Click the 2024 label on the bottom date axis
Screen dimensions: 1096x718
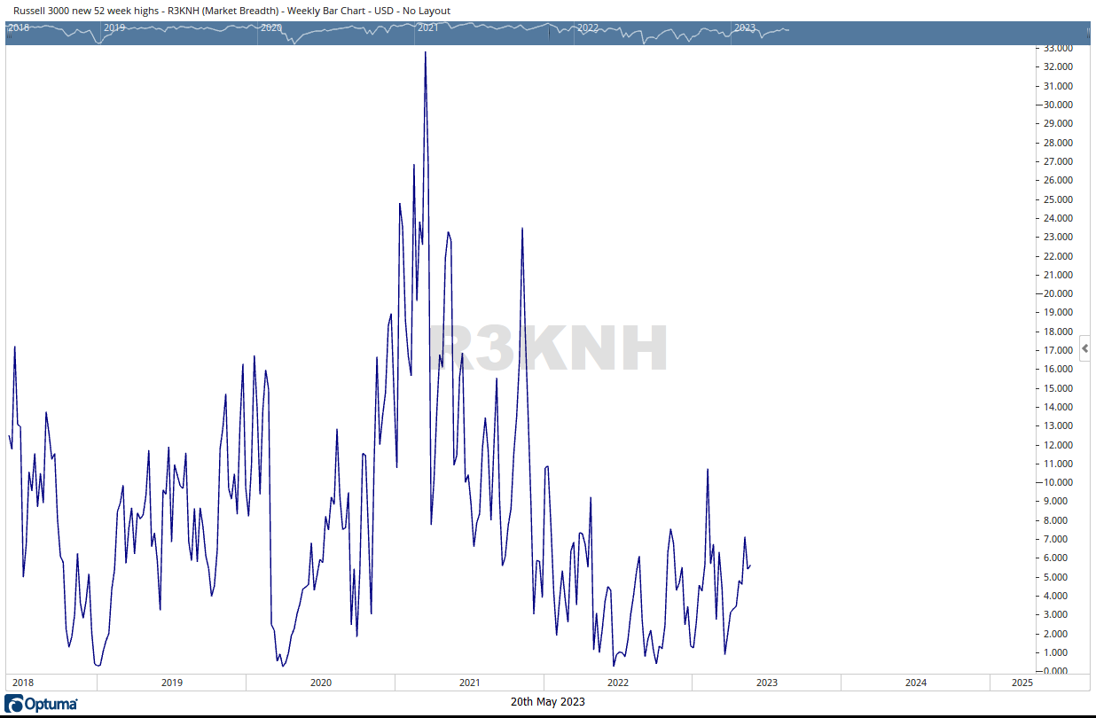(x=916, y=682)
